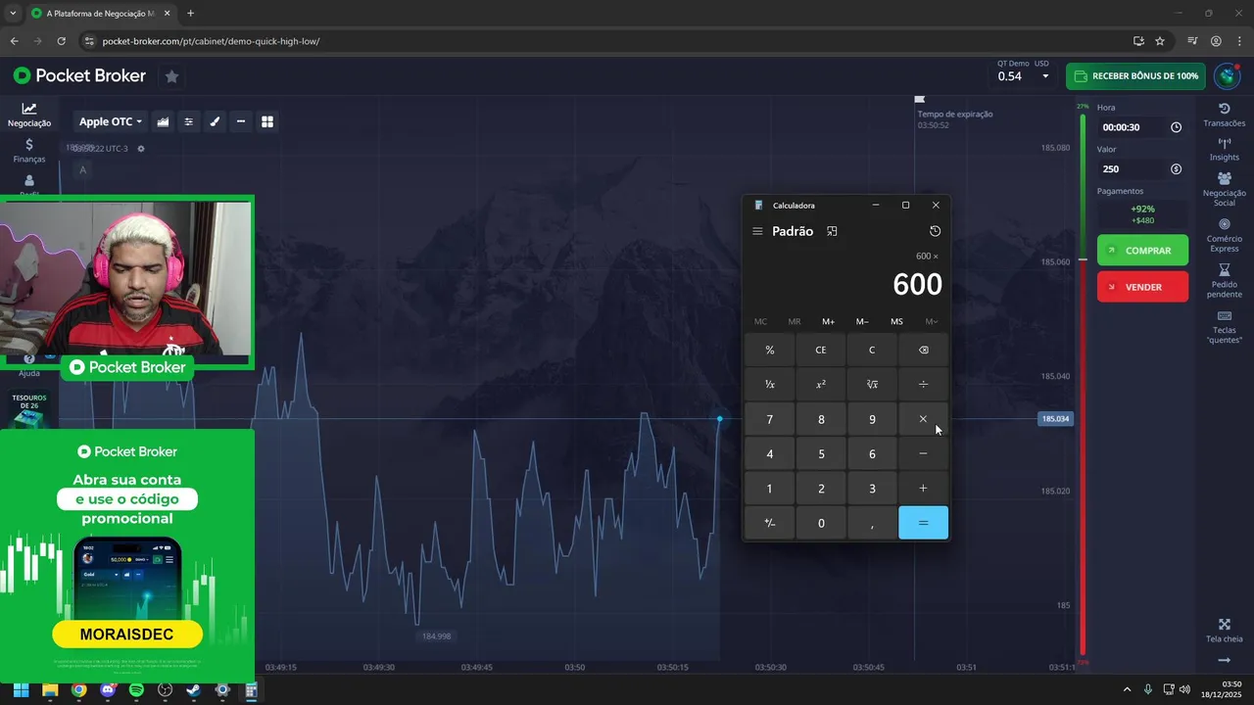Open Teclas quentes hotkeys panel

click(1224, 327)
